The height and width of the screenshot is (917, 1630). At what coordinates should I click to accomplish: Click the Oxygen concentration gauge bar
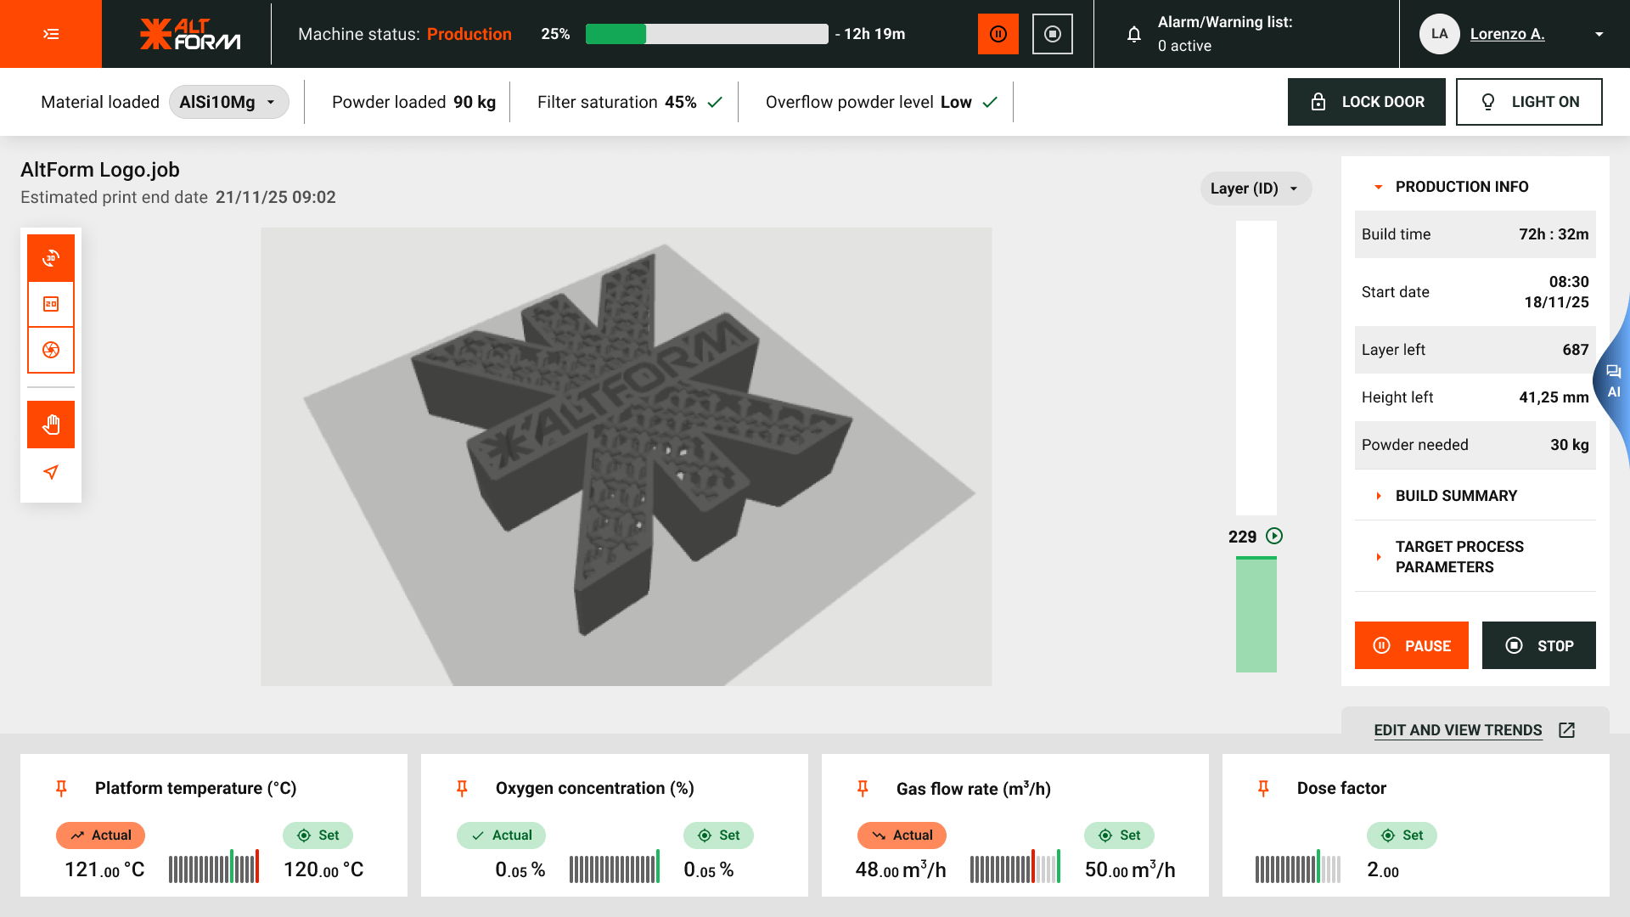(x=615, y=868)
